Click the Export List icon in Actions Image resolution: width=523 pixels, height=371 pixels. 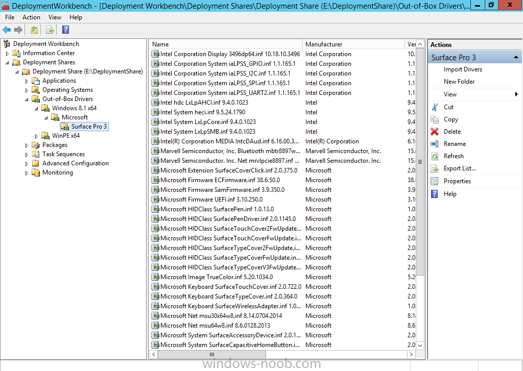(435, 168)
